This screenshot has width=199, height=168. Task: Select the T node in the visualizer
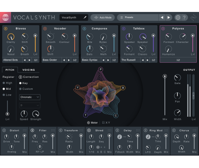point(86,115)
